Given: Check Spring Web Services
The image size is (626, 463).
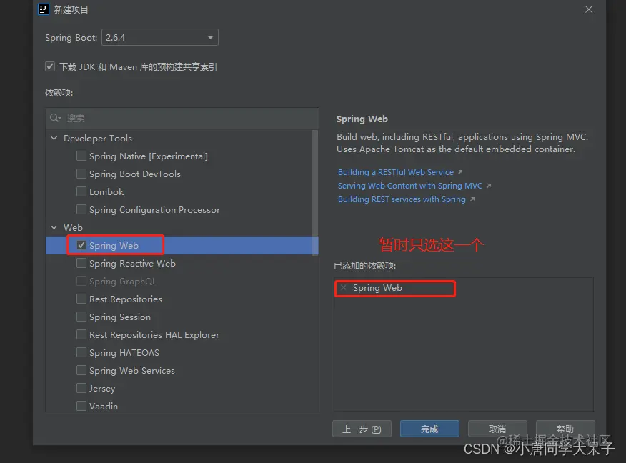Looking at the screenshot, I should click(81, 370).
